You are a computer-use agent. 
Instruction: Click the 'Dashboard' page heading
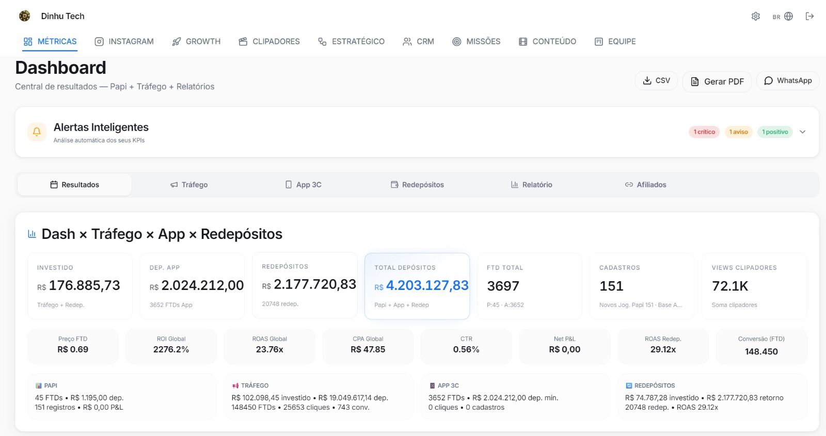(x=61, y=68)
